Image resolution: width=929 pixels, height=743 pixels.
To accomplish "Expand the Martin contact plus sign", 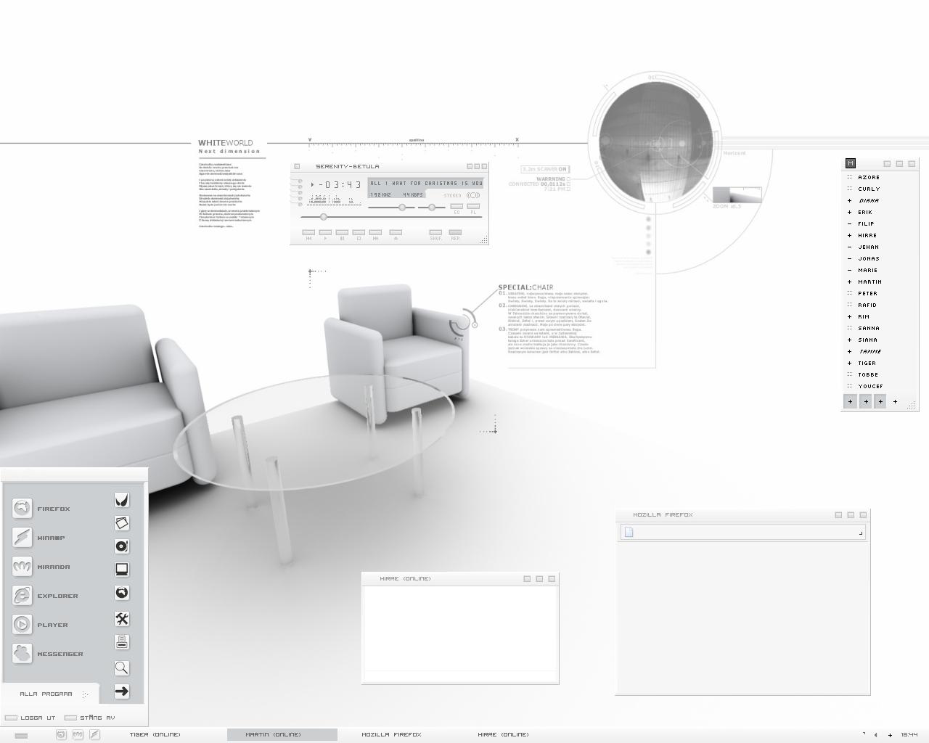I will tap(850, 282).
